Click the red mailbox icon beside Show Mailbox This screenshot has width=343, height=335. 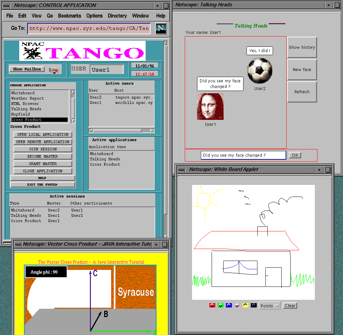[54, 70]
